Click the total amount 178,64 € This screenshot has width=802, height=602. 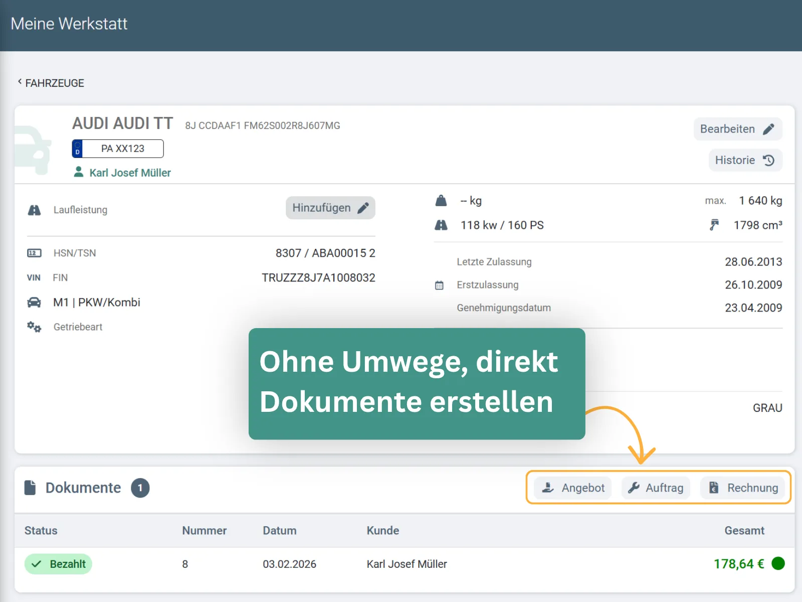(739, 564)
